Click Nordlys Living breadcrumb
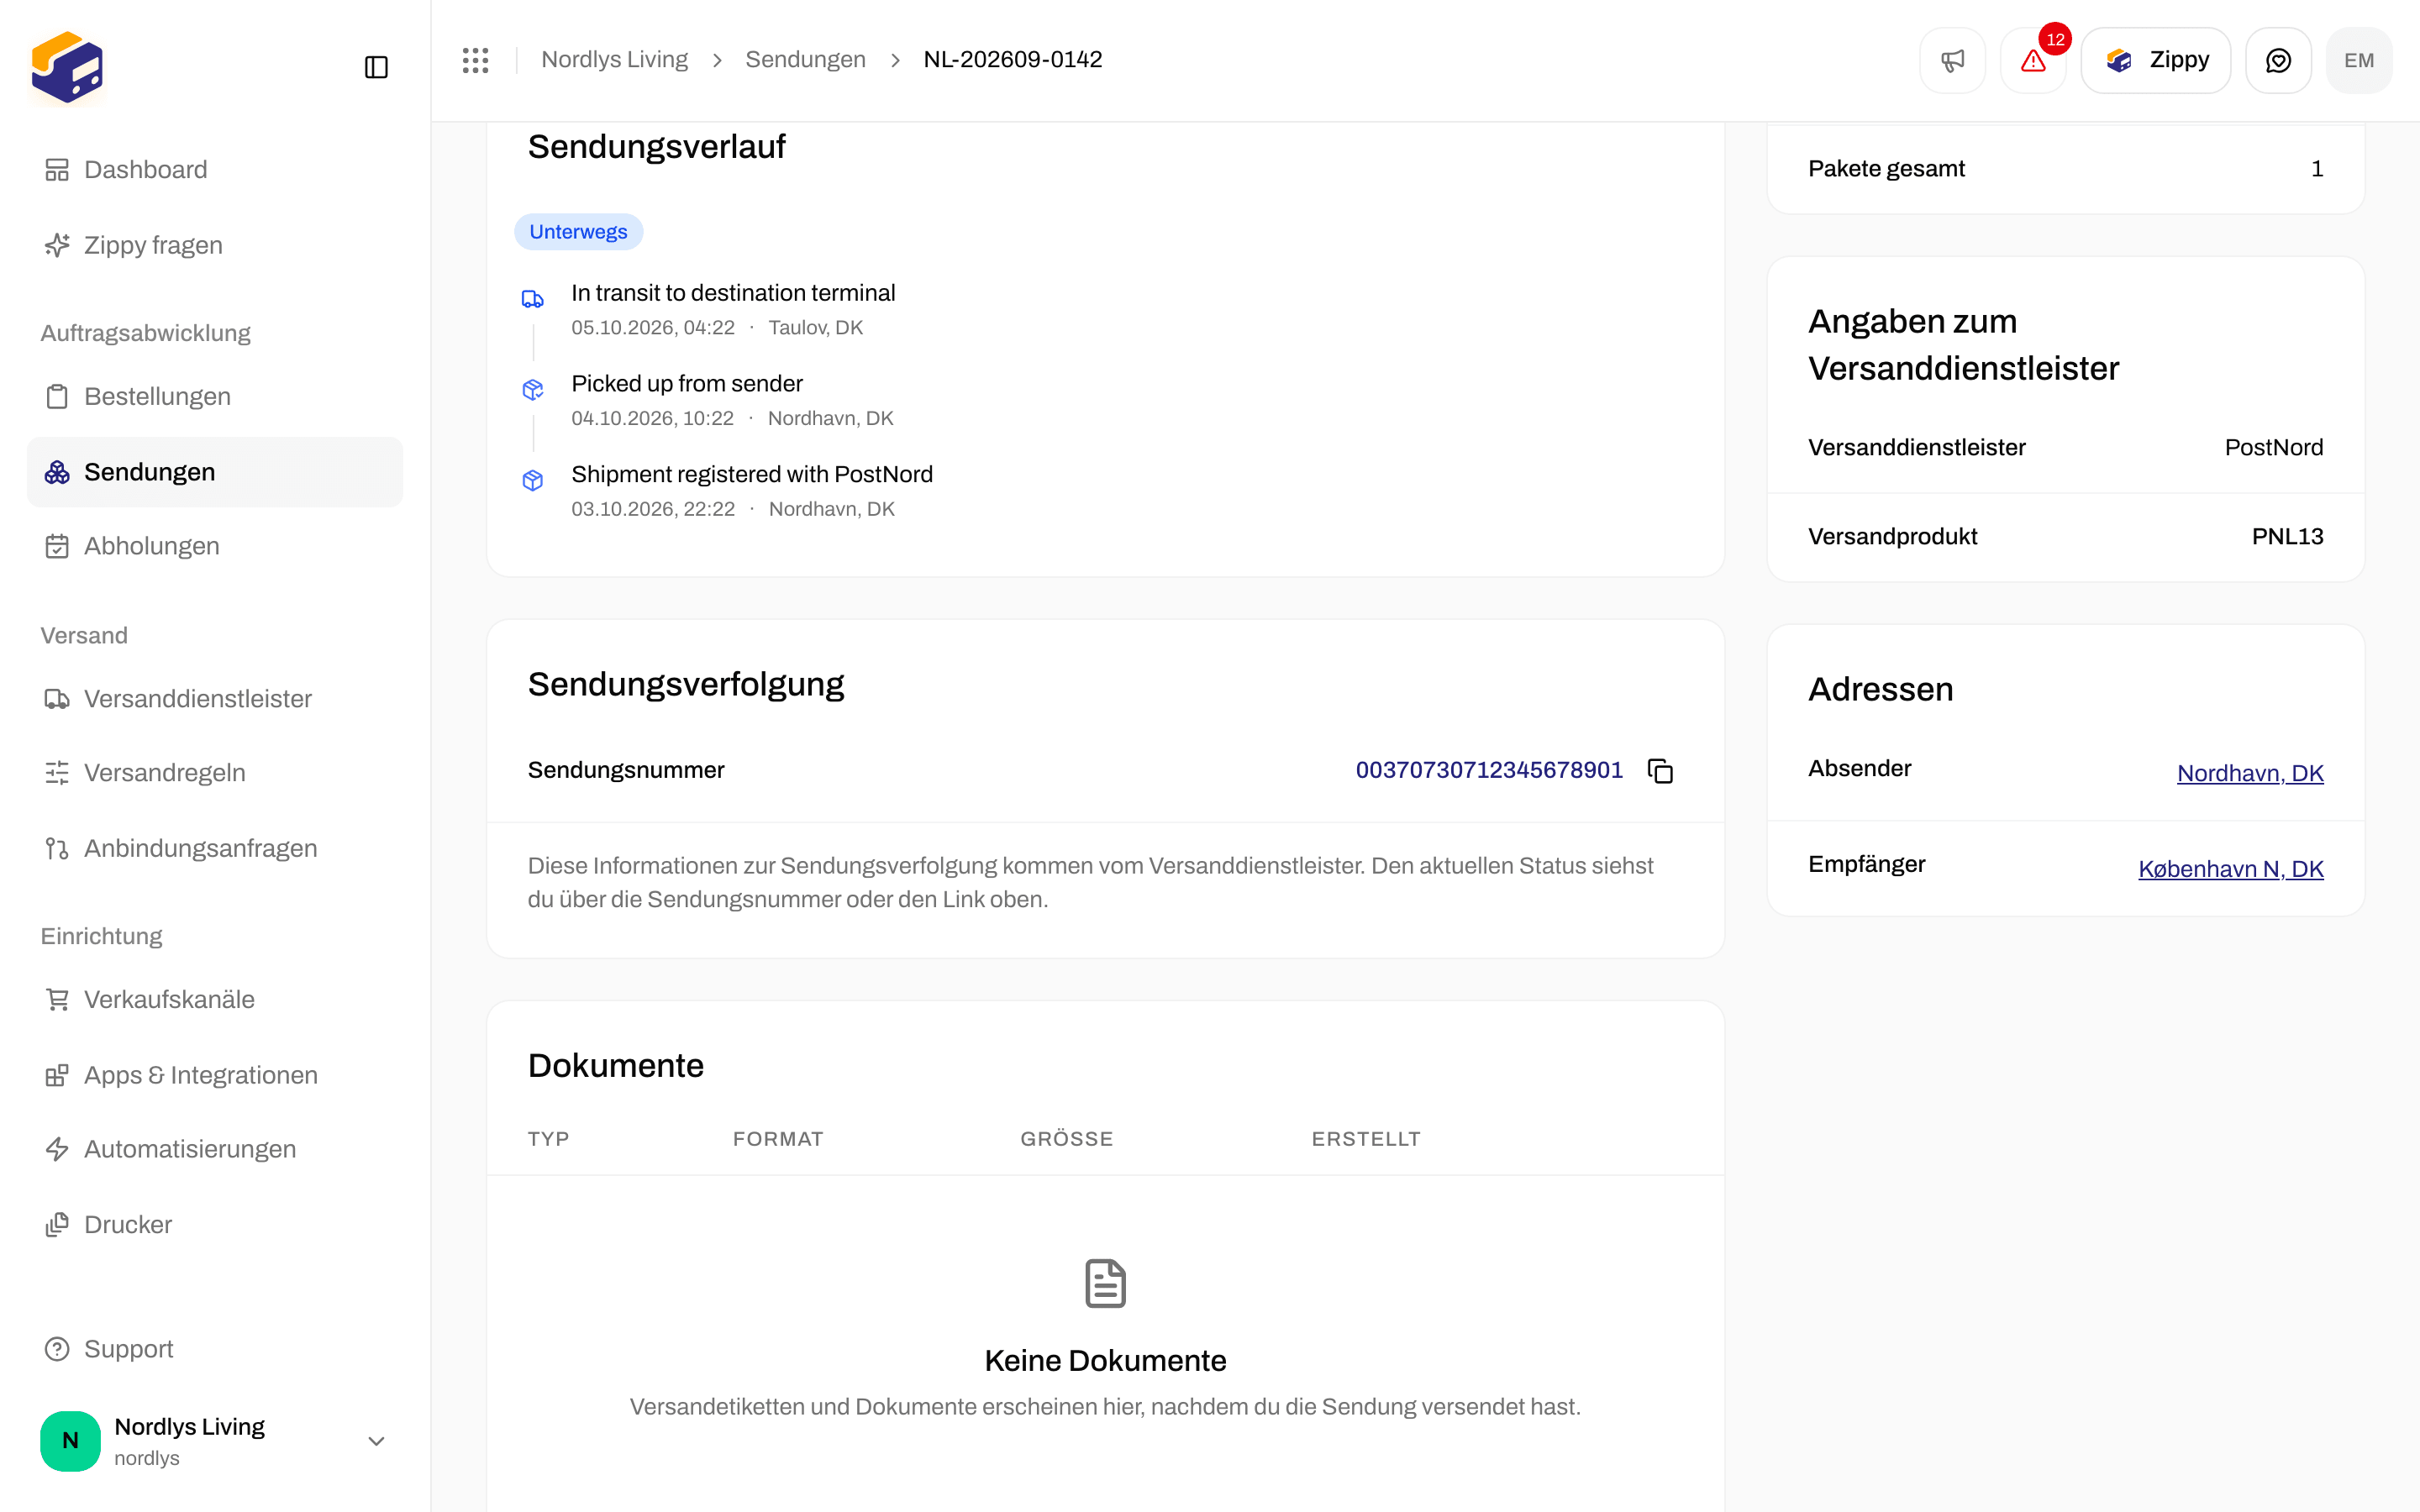This screenshot has height=1512, width=2420. tap(614, 60)
